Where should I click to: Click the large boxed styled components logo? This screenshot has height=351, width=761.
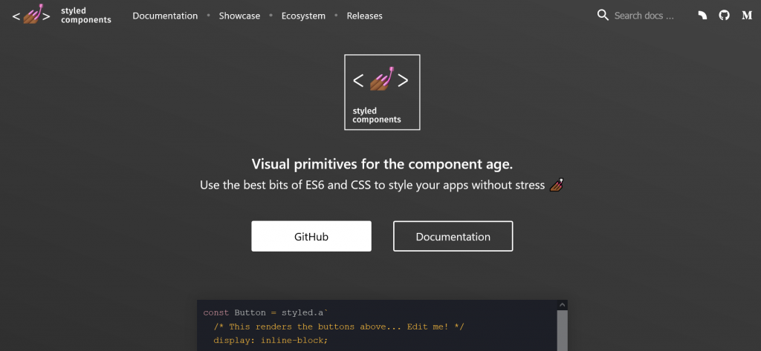point(382,92)
